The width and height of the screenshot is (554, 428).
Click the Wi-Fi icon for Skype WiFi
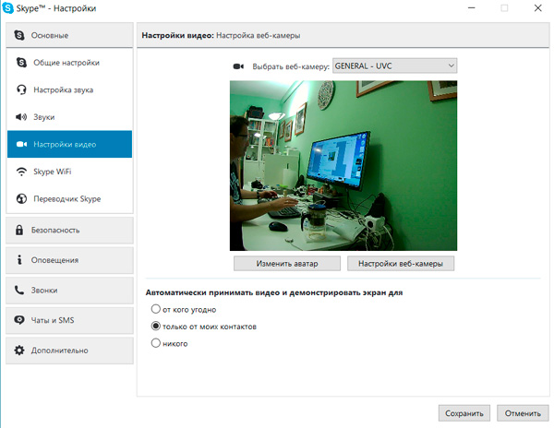[x=21, y=172]
